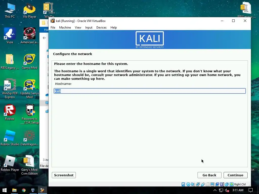
Task: Show hidden system tray icons chevron
Action: pos(215,190)
